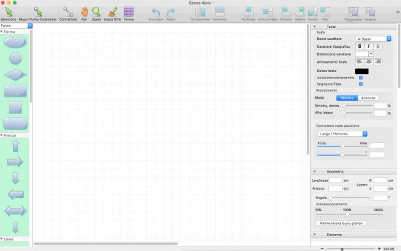401x251 pixels.
Task: Collapse the Linee section
Action: point(1,239)
